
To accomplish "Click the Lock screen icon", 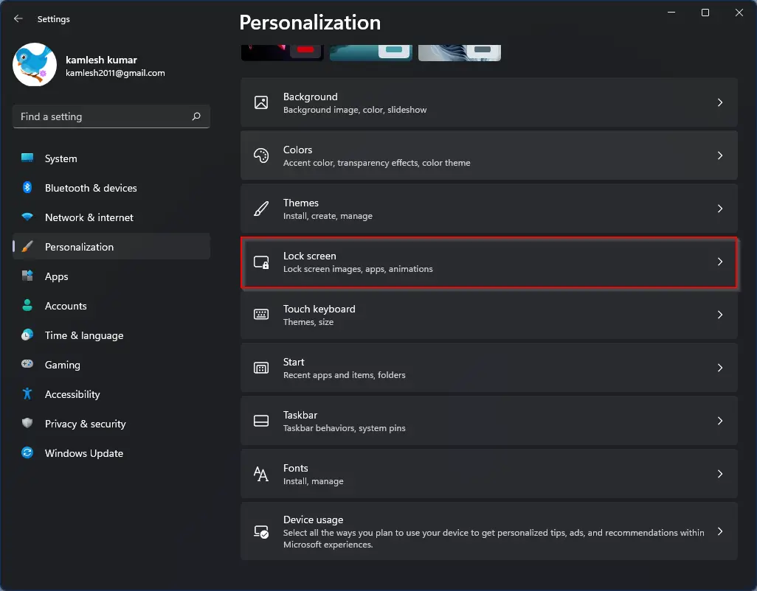I will 261,262.
